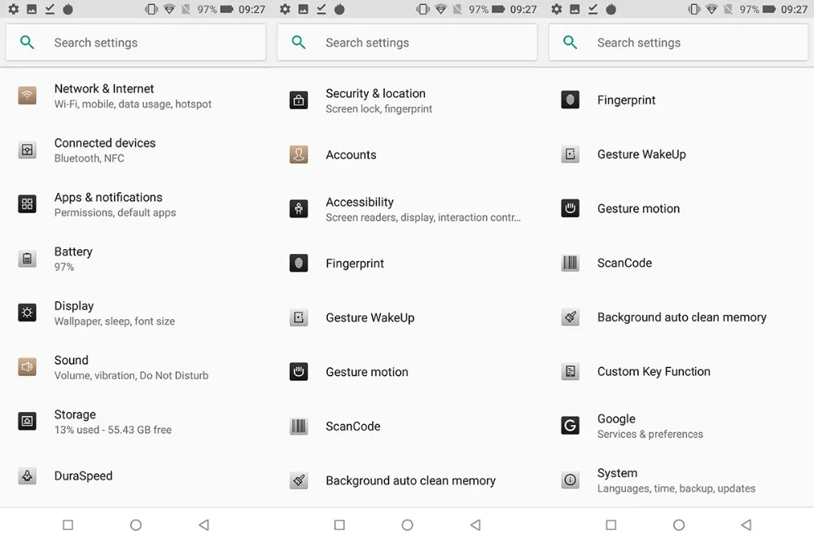
Task: Tap the DuraSpeed rocket icon
Action: [x=27, y=475]
